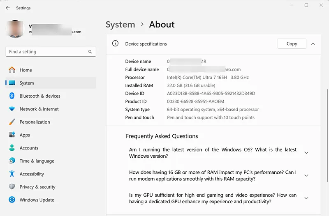Viewport: 329px width, 216px height.
Task: Click the Privacy & security shield icon
Action: (12, 187)
